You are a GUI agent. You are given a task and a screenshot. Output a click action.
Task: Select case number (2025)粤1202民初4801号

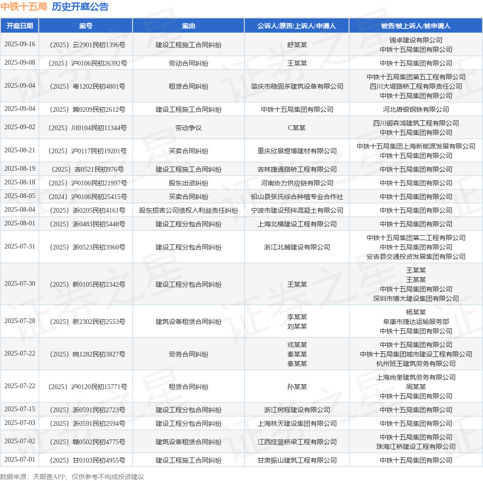(87, 86)
